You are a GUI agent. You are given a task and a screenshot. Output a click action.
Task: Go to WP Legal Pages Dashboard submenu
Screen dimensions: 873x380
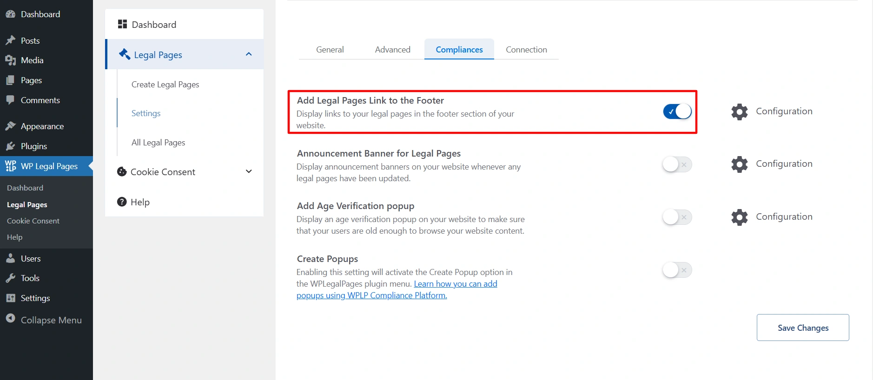25,188
